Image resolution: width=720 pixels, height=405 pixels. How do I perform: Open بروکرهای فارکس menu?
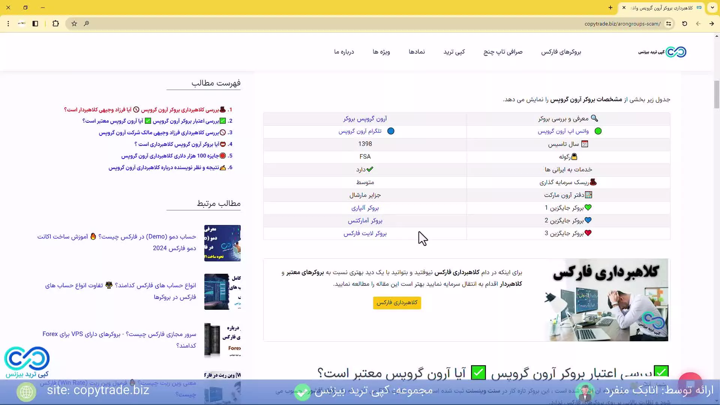pyautogui.click(x=561, y=52)
